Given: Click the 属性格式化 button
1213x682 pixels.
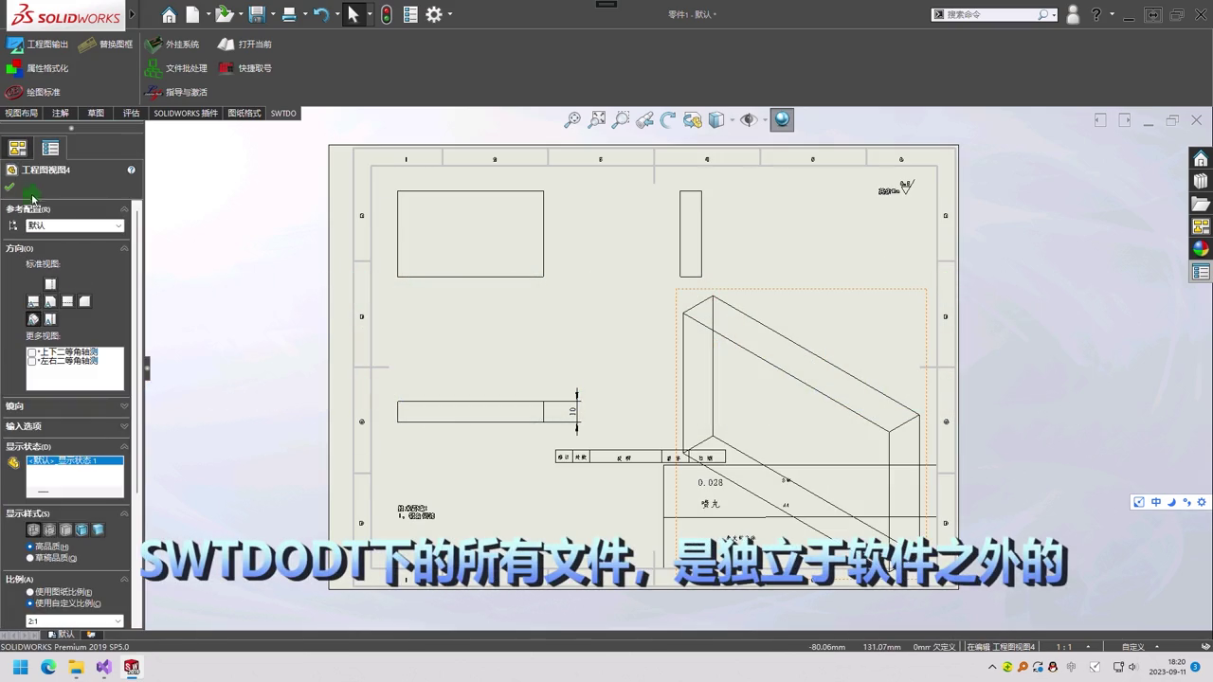Looking at the screenshot, I should point(46,68).
